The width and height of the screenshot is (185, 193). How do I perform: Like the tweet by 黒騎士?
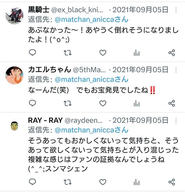click(103, 53)
